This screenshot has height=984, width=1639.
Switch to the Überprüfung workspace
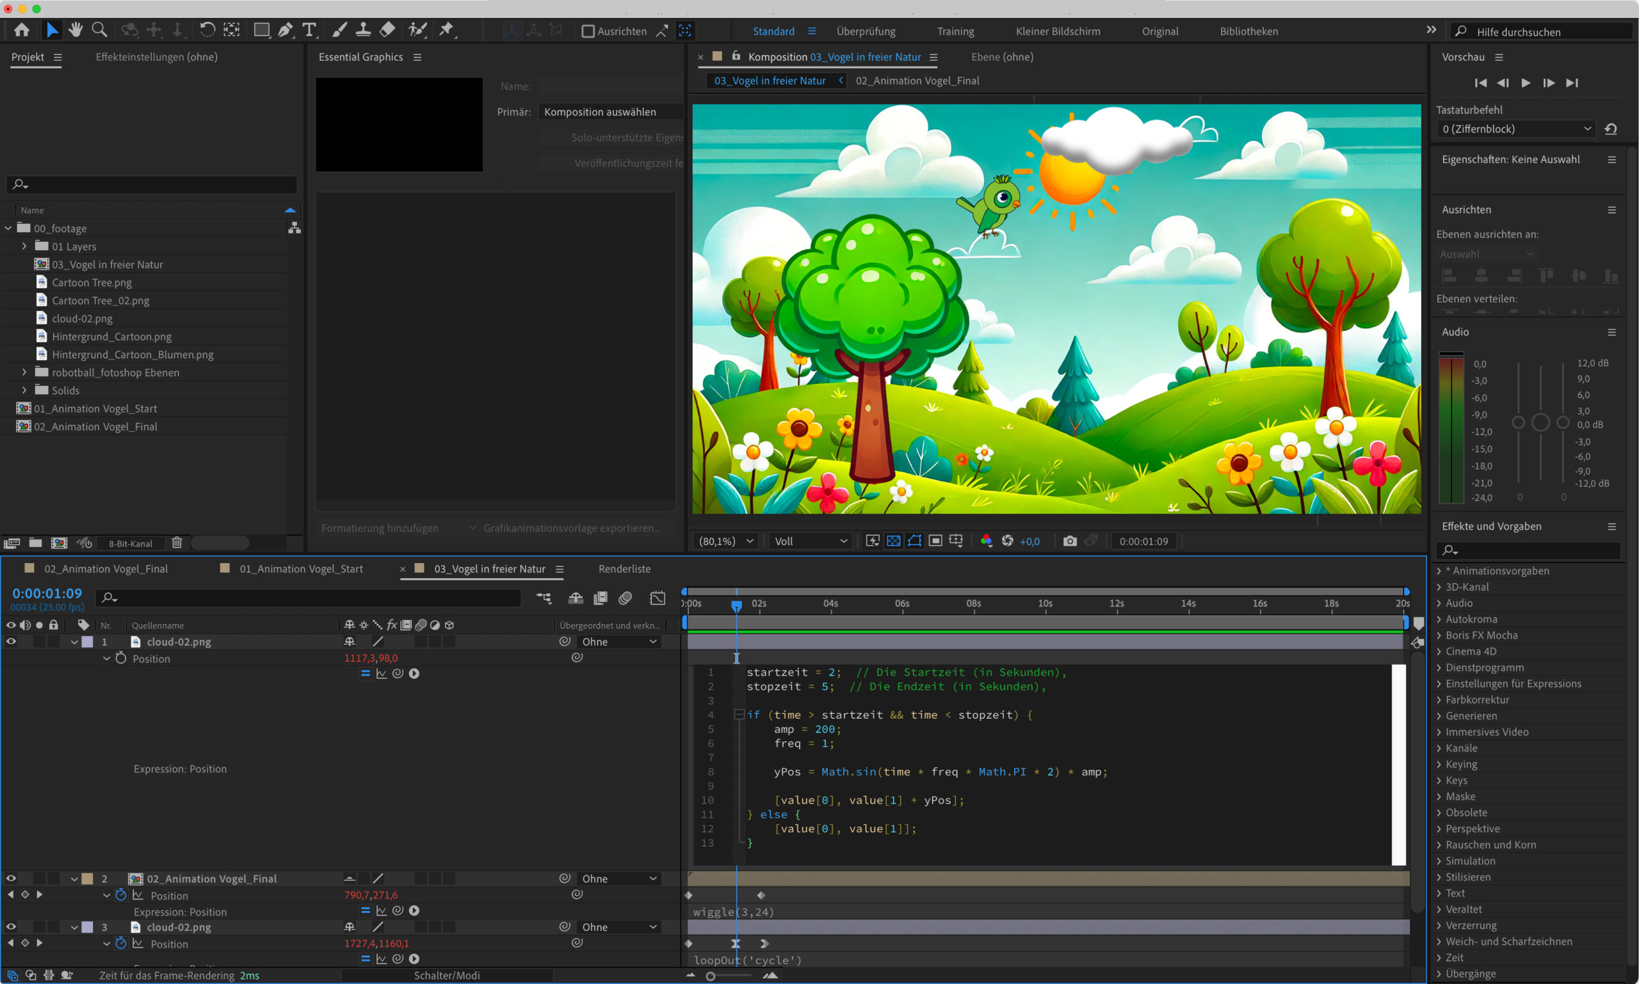tap(866, 31)
